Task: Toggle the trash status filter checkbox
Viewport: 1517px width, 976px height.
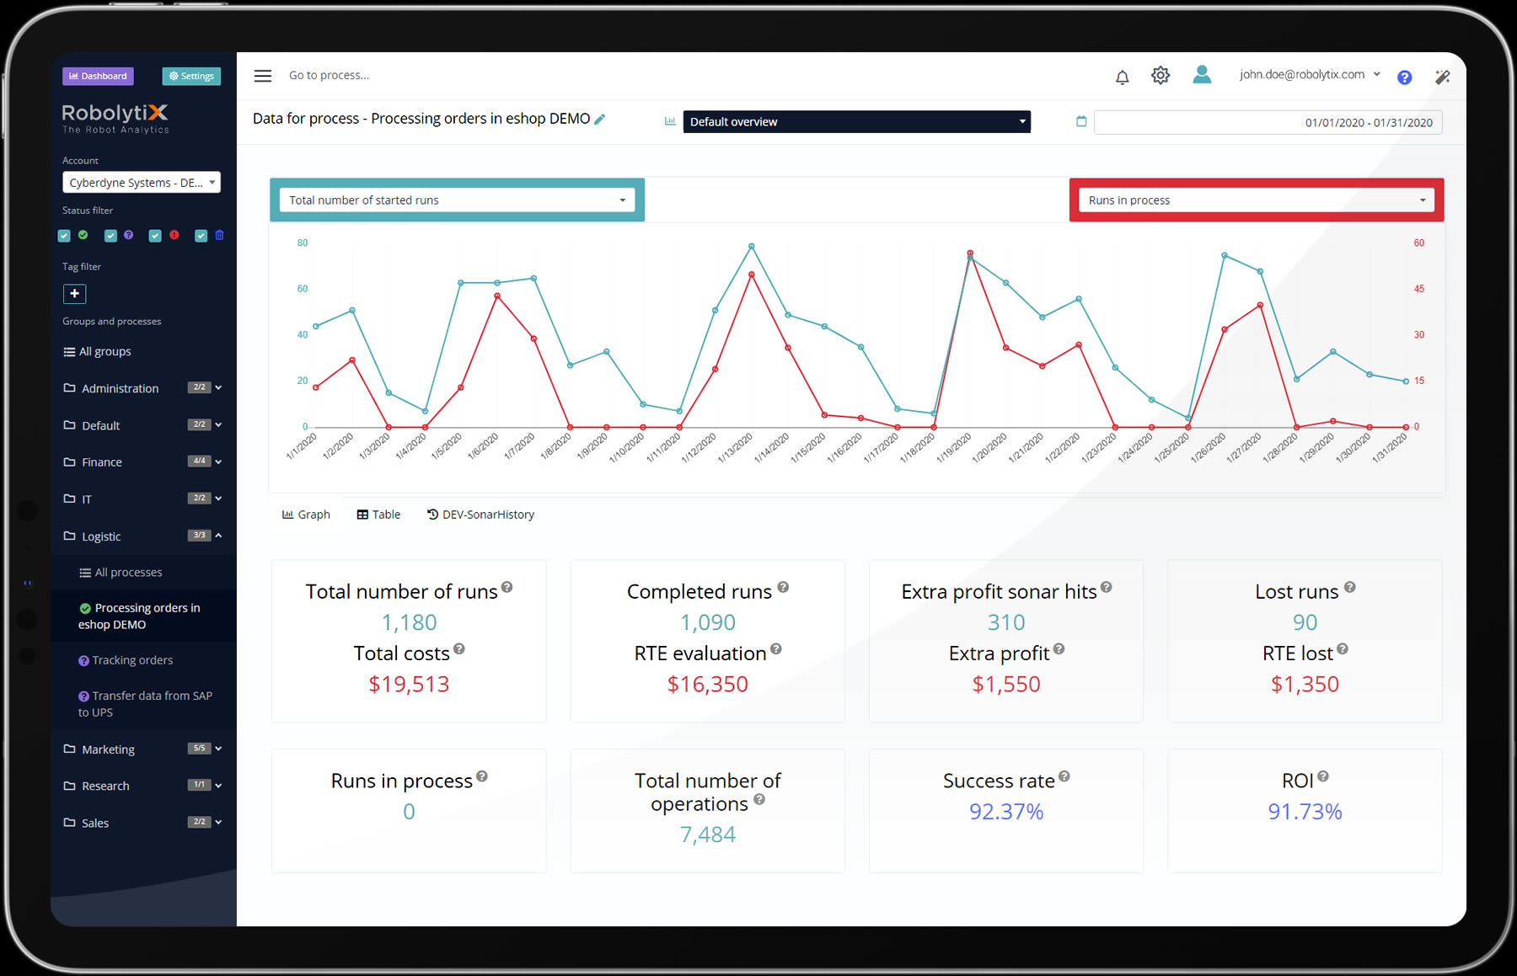Action: coord(201,236)
